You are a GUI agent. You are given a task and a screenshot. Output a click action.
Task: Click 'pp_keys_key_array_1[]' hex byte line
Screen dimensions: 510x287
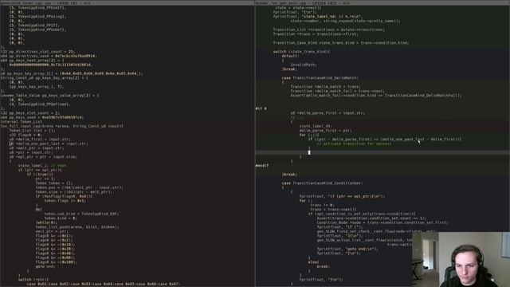(72, 73)
